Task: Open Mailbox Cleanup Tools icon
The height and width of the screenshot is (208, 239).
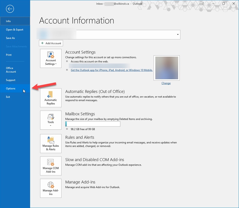Action: (x=50, y=119)
